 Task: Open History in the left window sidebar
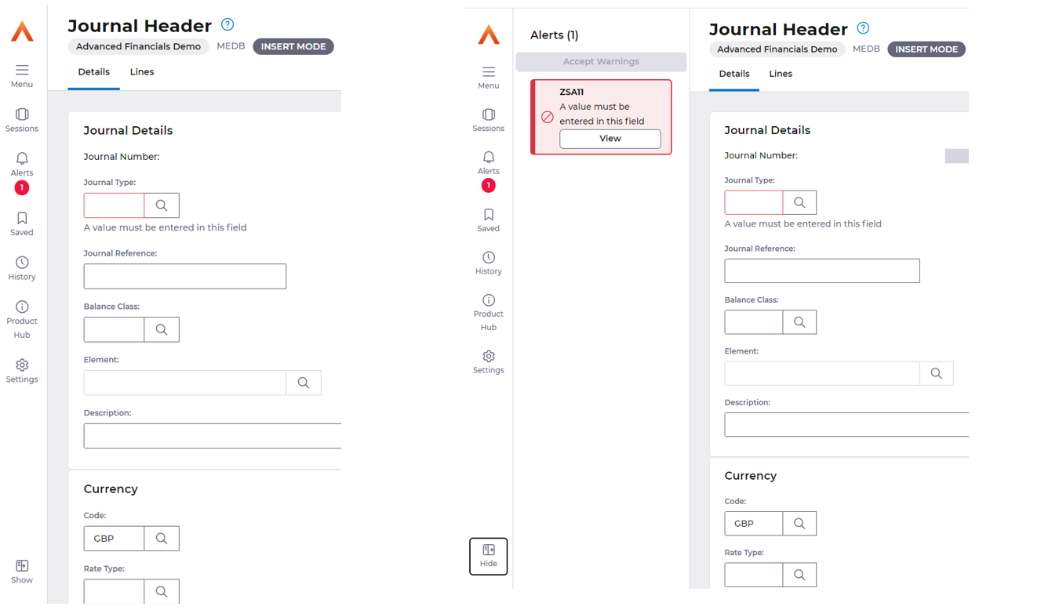pyautogui.click(x=22, y=268)
